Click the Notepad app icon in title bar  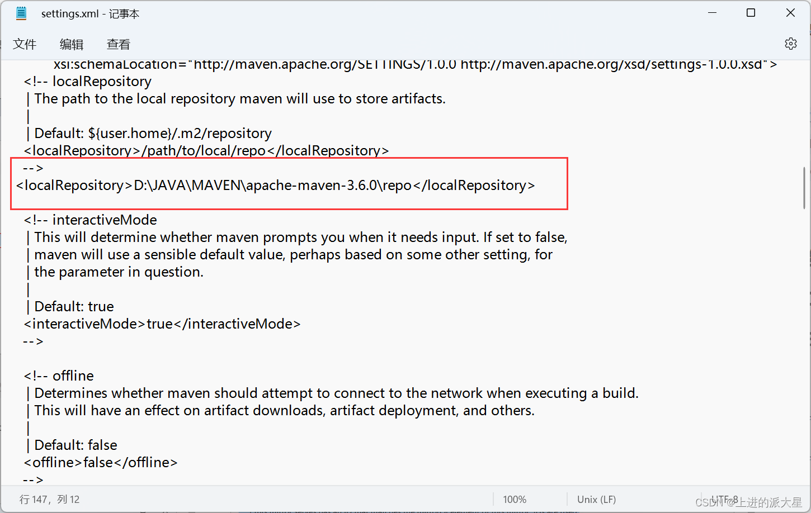pyautogui.click(x=21, y=13)
